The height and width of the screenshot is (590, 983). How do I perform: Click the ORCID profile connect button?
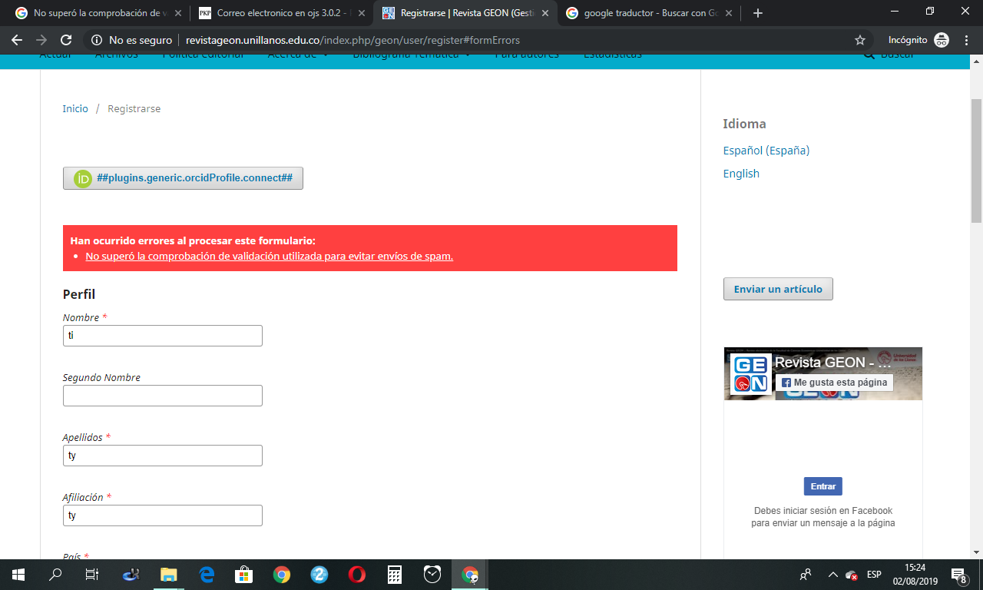pos(183,178)
